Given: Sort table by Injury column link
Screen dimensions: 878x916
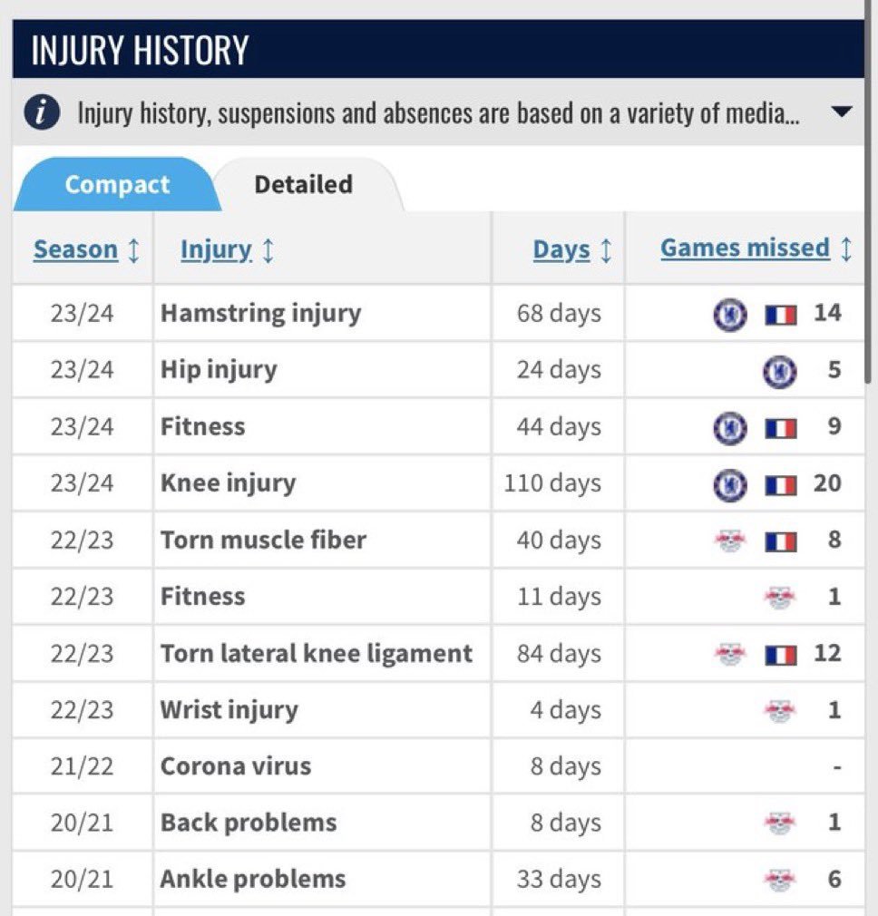Looking at the screenshot, I should tap(216, 249).
